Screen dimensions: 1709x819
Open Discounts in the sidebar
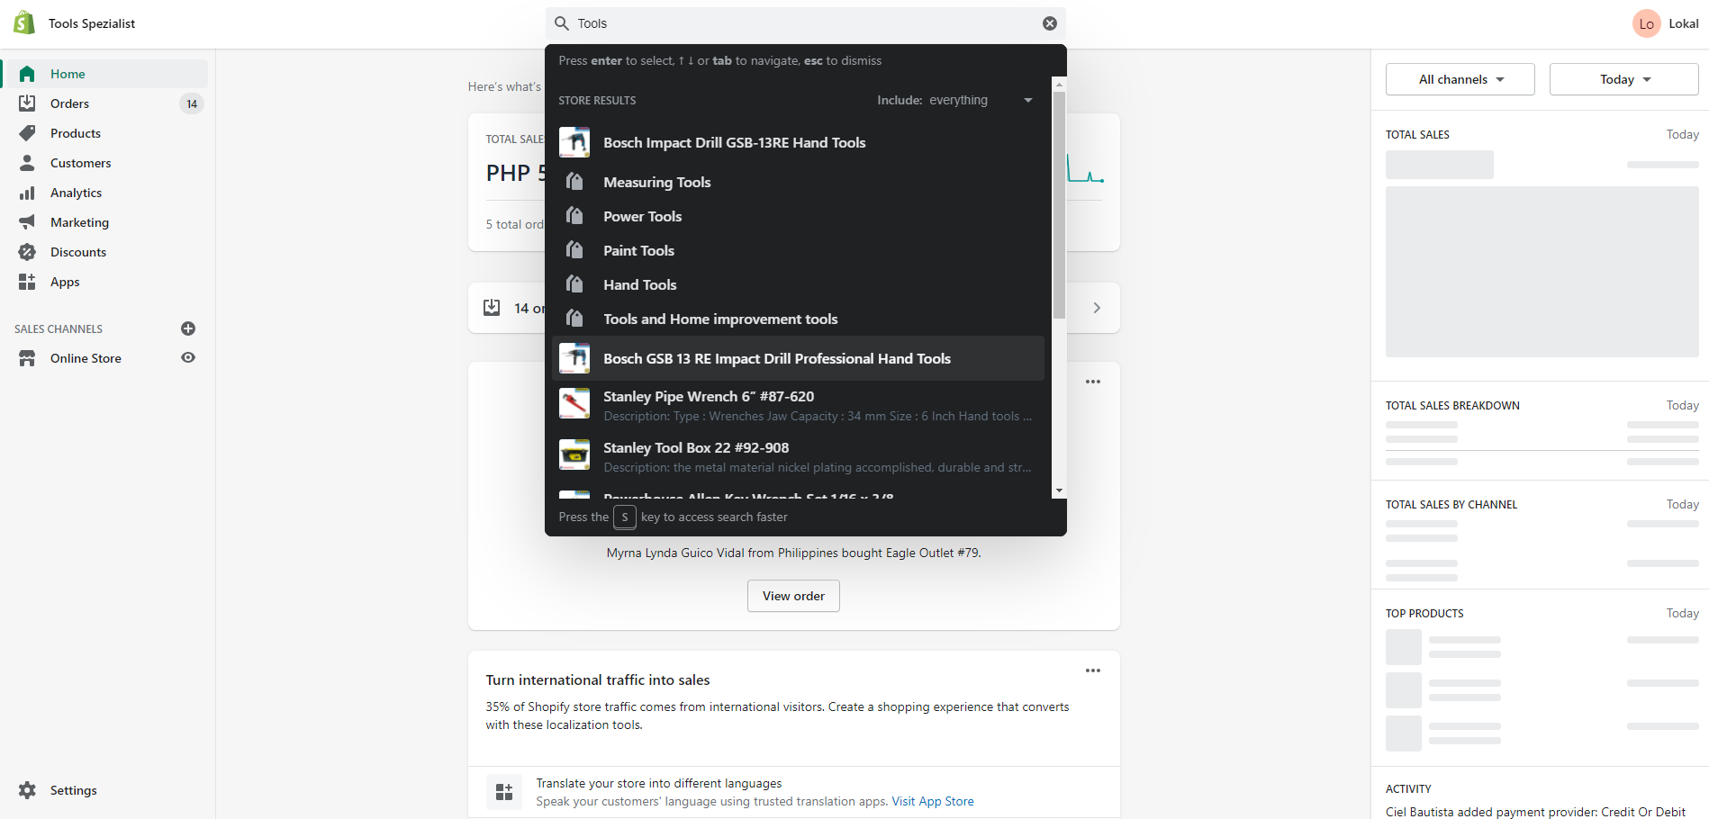78,252
